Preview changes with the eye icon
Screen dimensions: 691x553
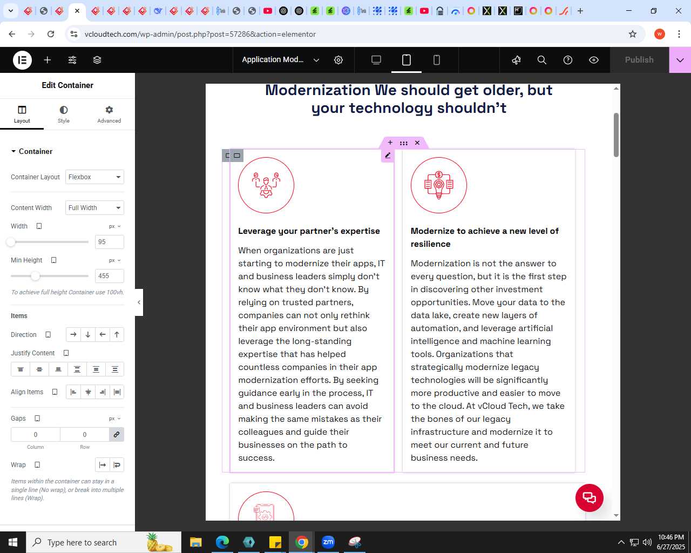[594, 60]
